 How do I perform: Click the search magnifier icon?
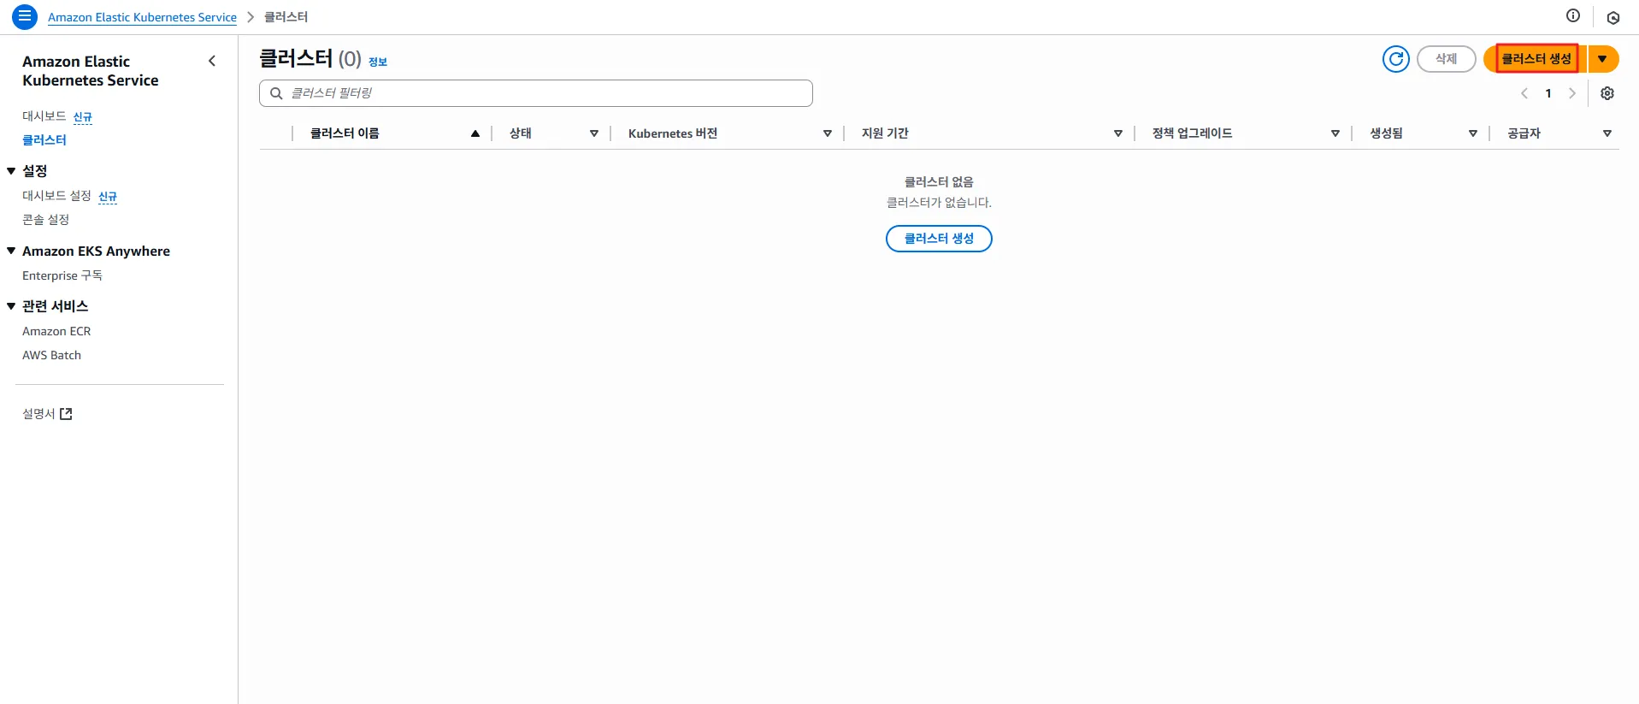pos(276,93)
